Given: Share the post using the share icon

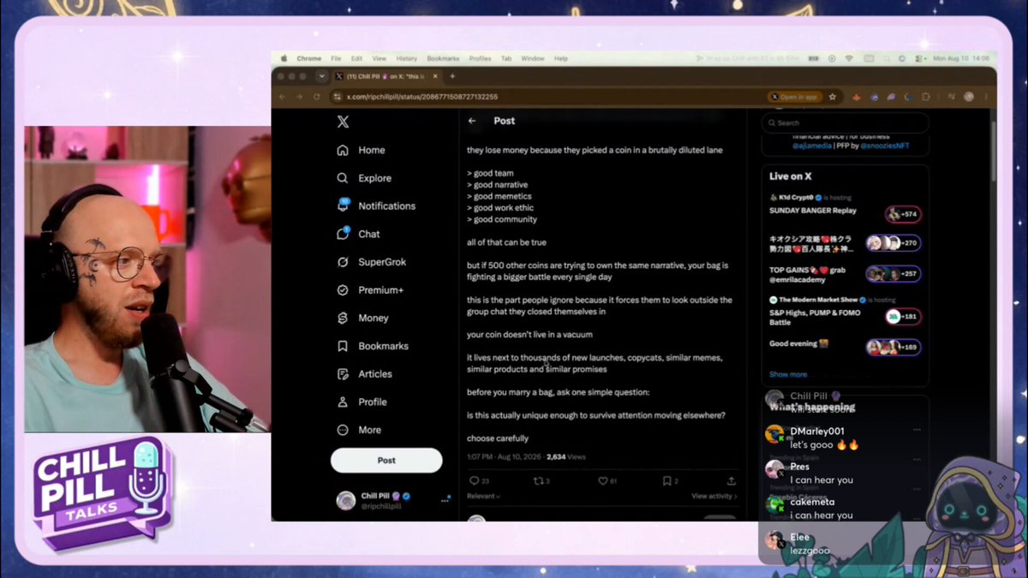Looking at the screenshot, I should pyautogui.click(x=731, y=481).
